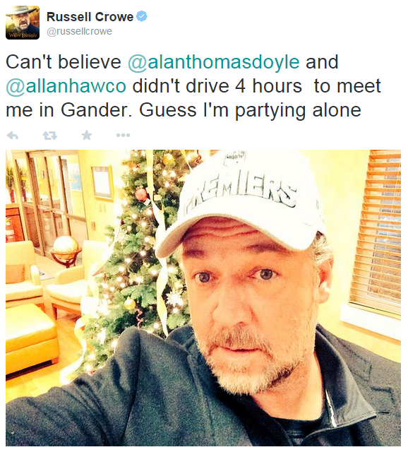This screenshot has height=452, width=408.
Task: Open the @russellcrowe handle link
Action: coord(79,31)
